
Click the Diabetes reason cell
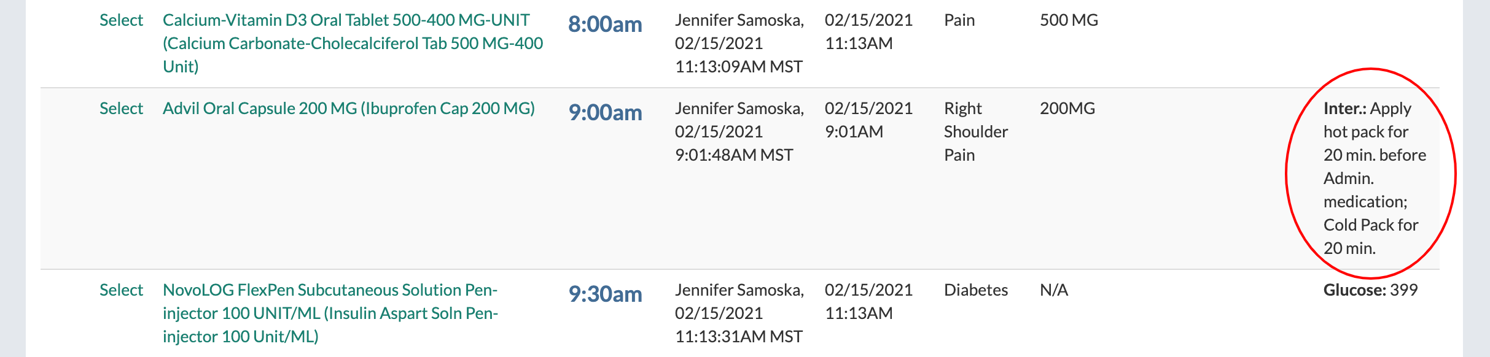[975, 290]
